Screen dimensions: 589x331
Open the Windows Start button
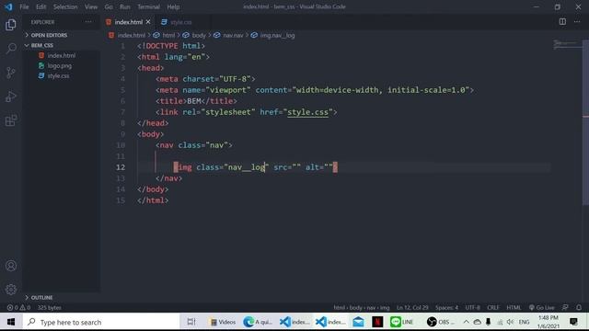click(11, 322)
